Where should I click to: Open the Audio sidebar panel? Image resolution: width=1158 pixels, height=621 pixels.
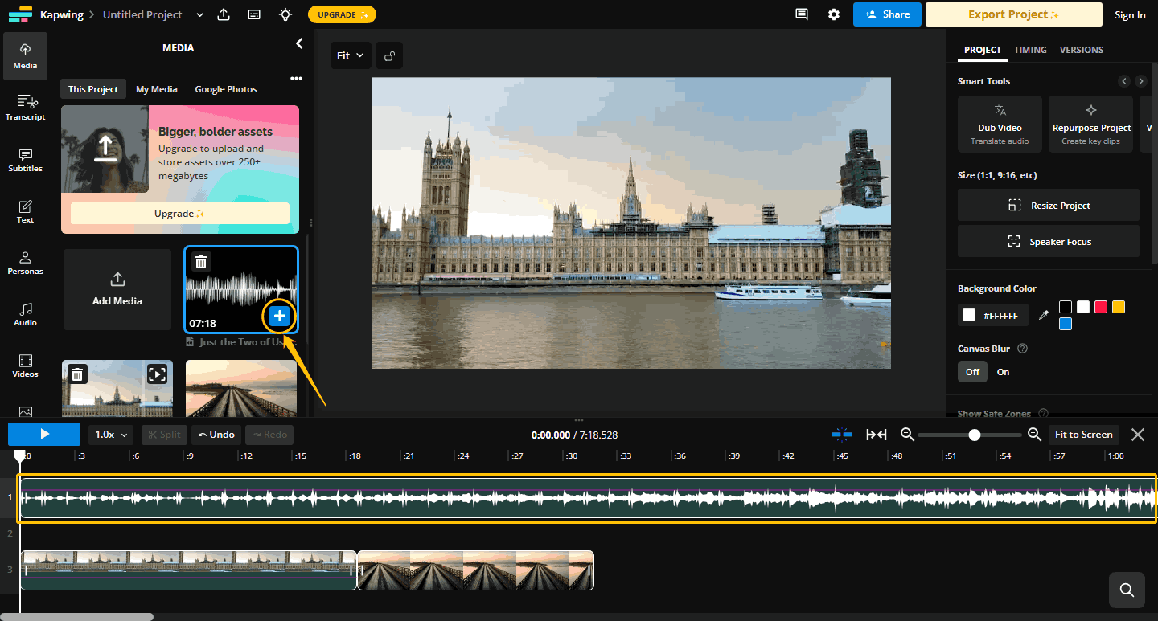25,313
